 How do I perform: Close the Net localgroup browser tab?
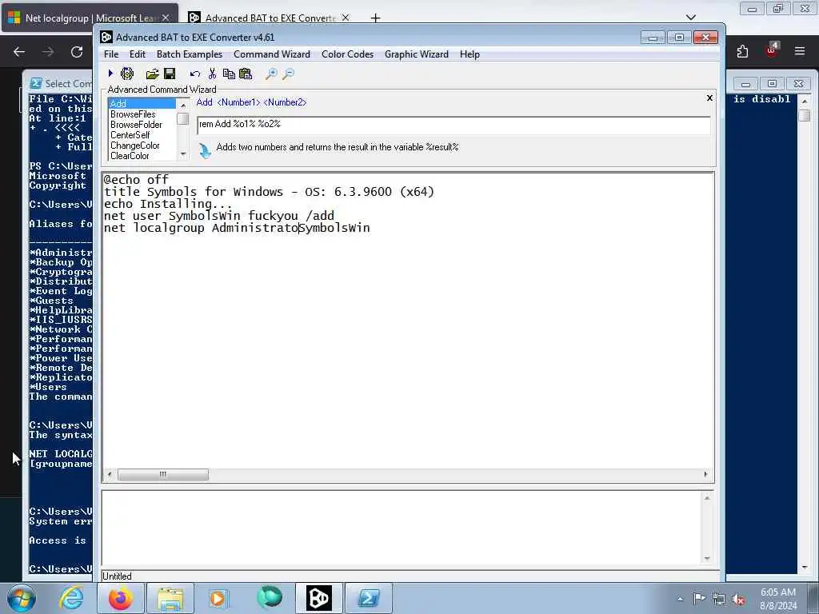(166, 18)
